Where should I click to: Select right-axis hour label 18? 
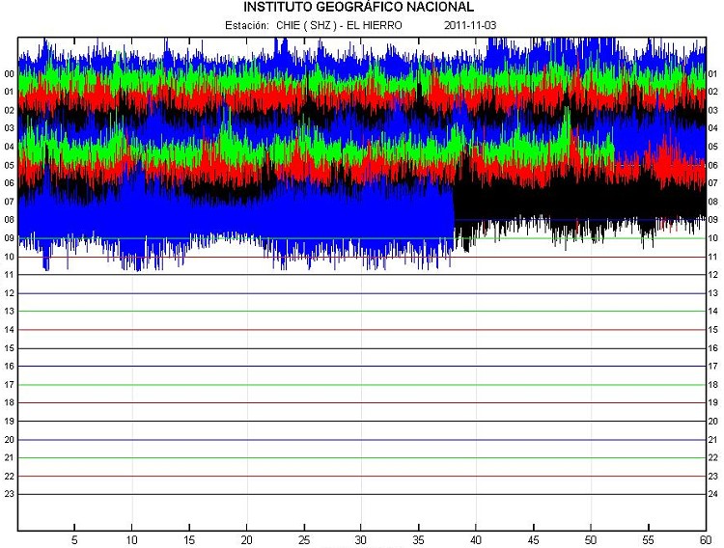coord(713,385)
